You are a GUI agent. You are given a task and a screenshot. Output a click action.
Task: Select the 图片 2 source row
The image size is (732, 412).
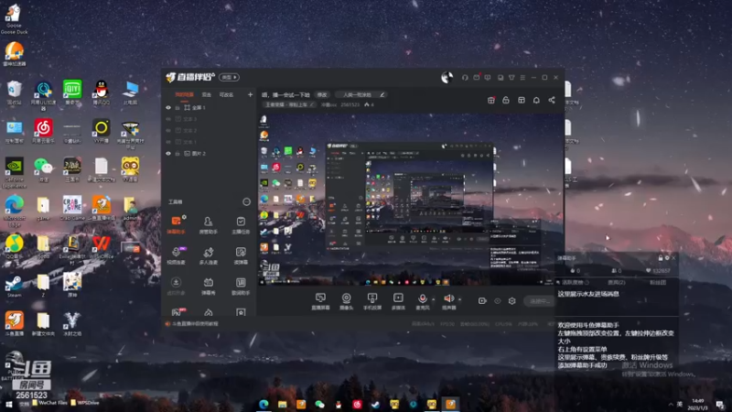210,153
